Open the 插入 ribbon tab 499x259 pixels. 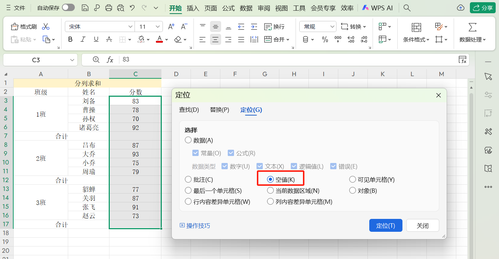[193, 7]
